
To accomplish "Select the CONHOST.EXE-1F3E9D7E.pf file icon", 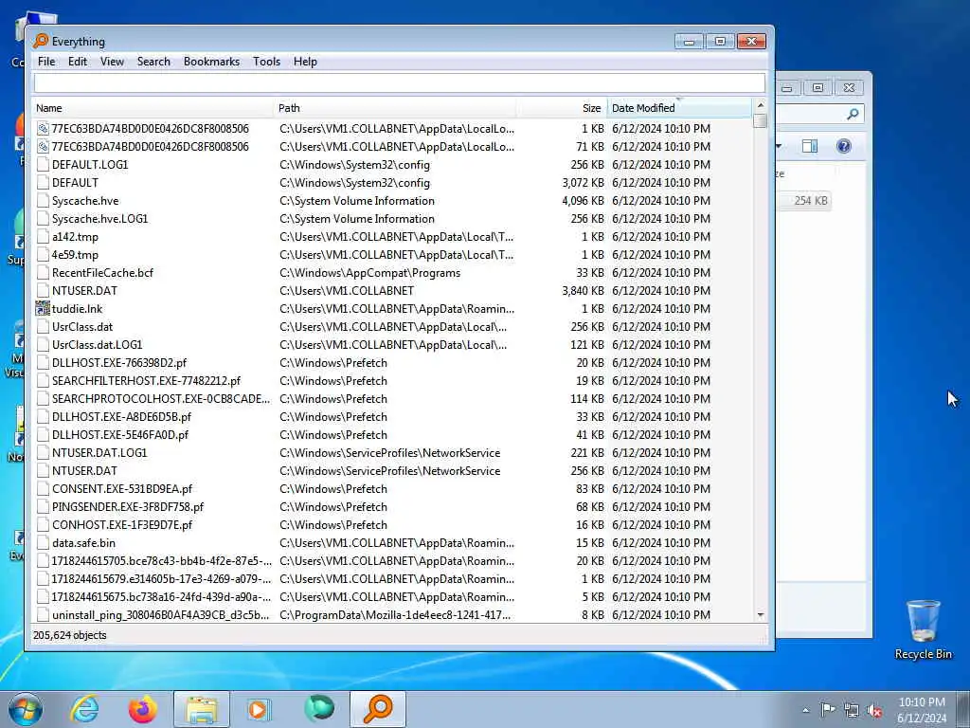I will coord(43,524).
